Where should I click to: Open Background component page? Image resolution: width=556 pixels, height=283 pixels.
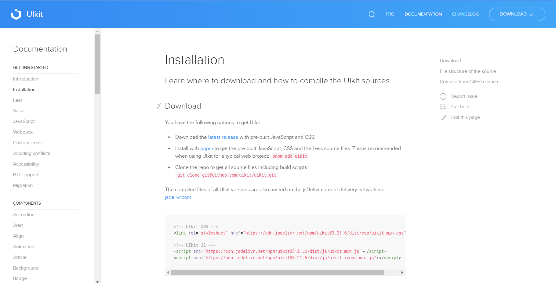(26, 268)
